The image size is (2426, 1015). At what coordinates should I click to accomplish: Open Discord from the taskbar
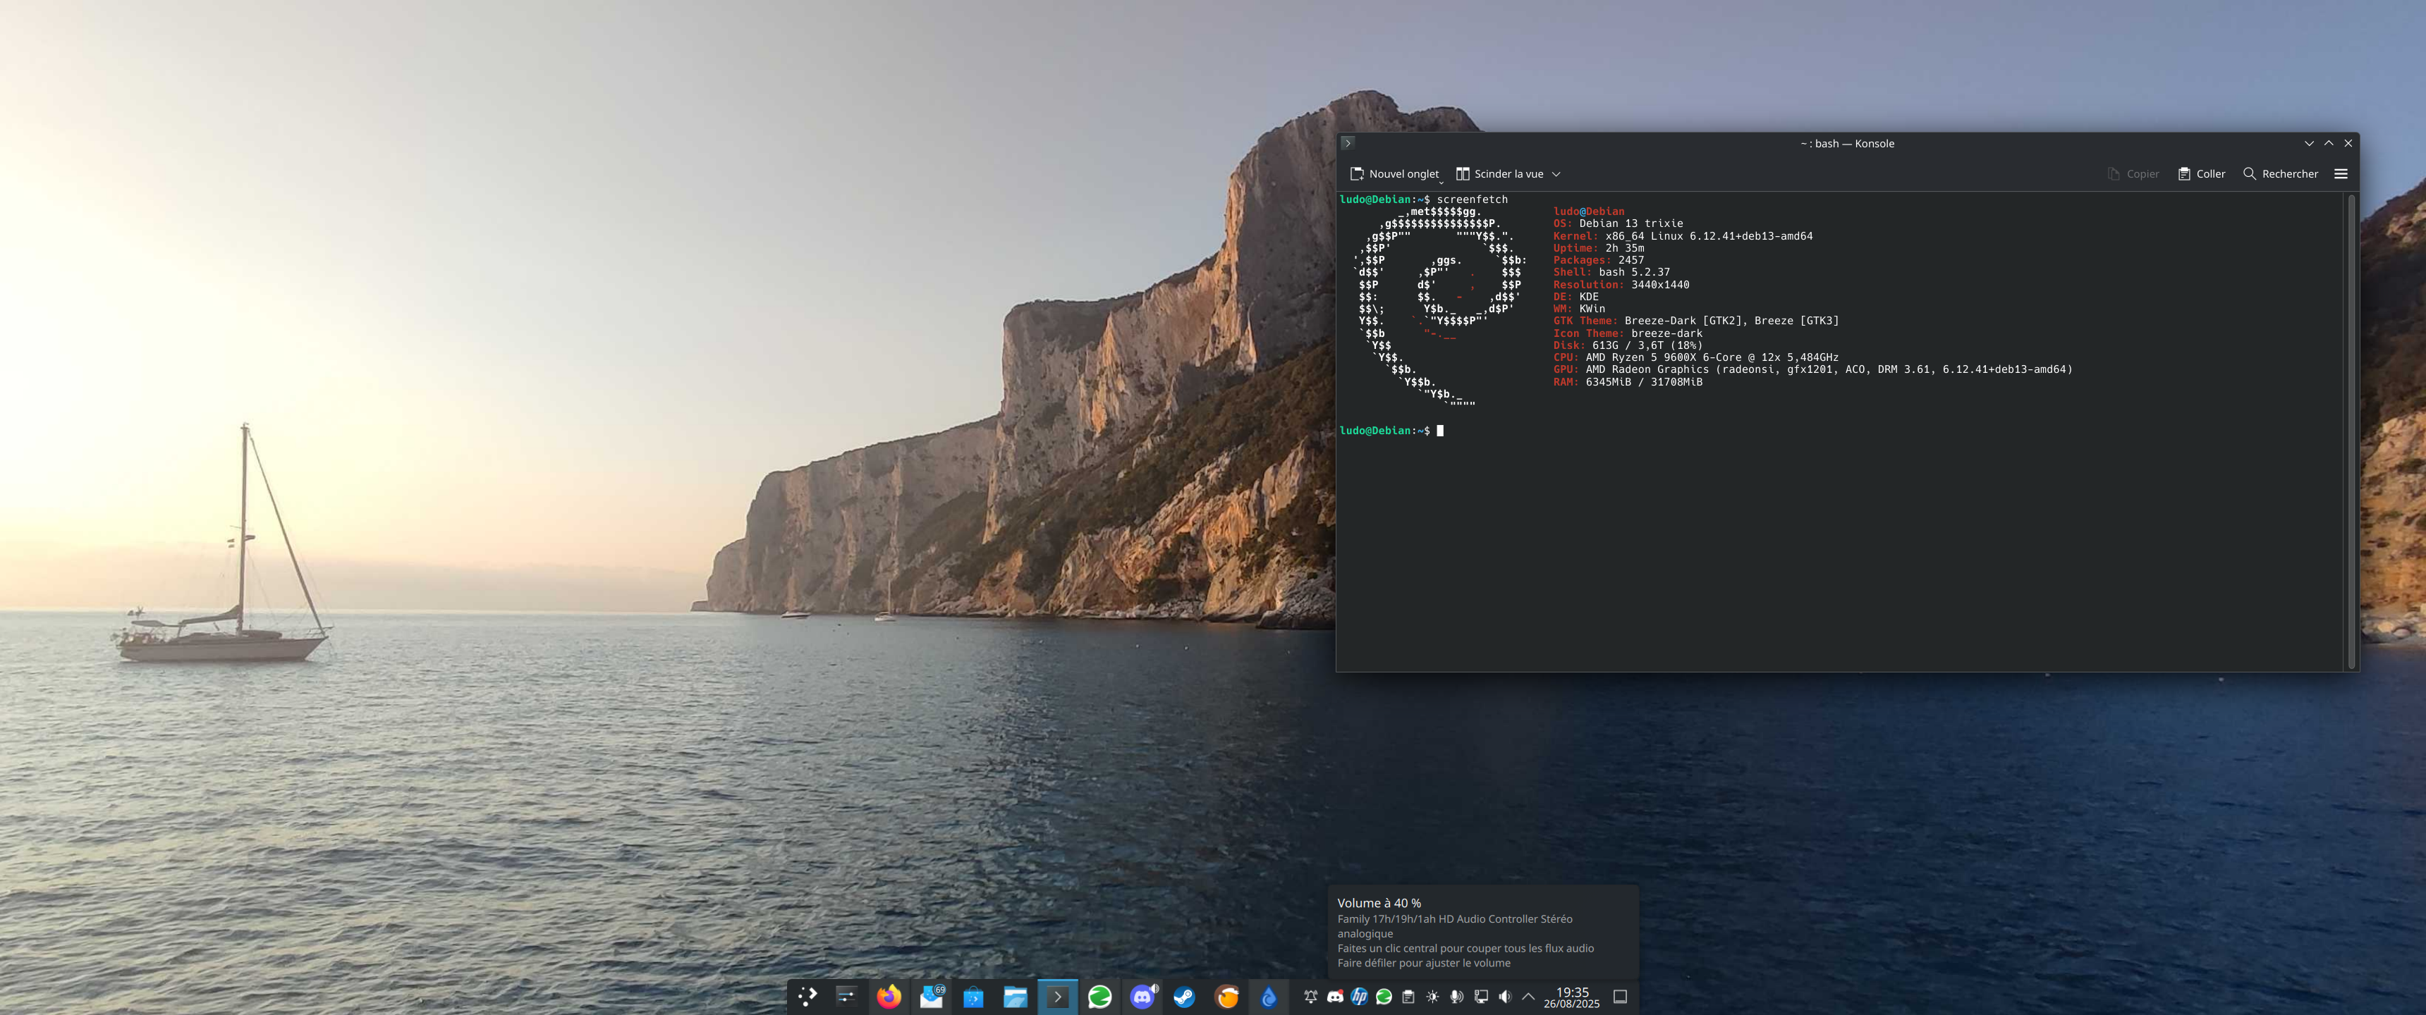pos(1142,996)
